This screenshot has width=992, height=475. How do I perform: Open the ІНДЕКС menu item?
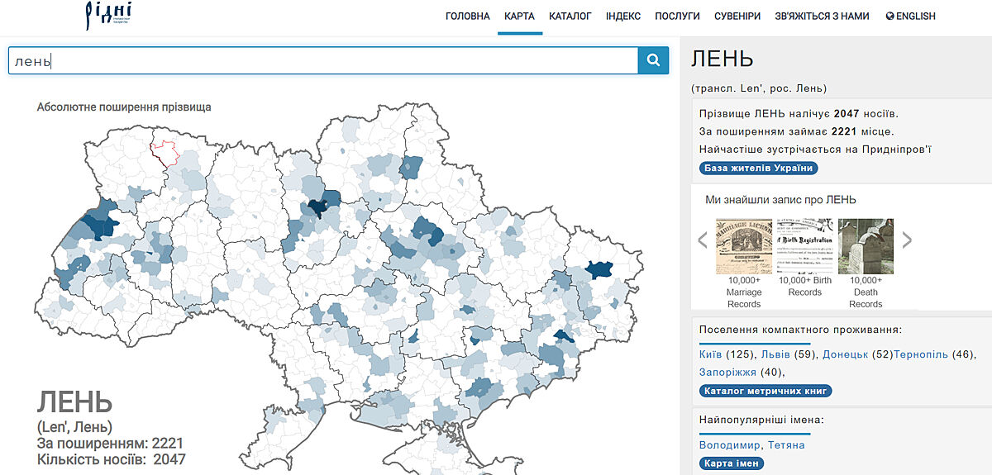click(x=622, y=16)
